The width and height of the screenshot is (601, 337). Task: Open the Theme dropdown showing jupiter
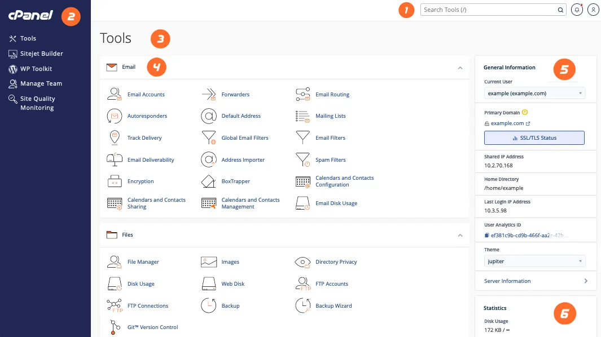click(534, 261)
